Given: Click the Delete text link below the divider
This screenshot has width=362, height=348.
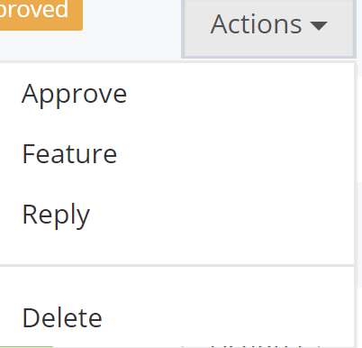Looking at the screenshot, I should 62,317.
